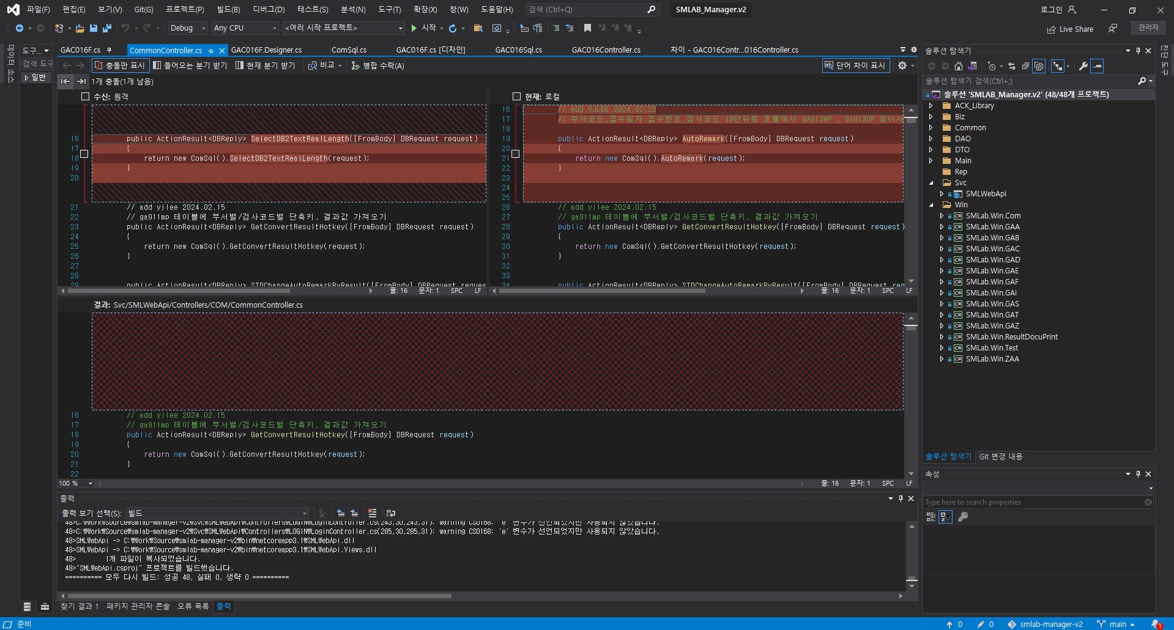Go to the previous conflict arrow icon

(x=65, y=81)
